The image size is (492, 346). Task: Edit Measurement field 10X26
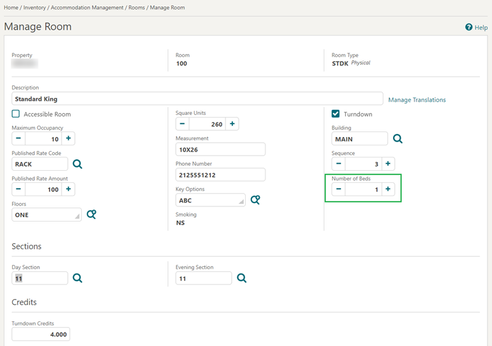pyautogui.click(x=220, y=150)
